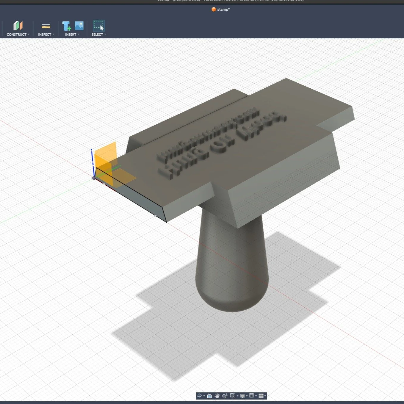Activate the Select window tool icon

99,26
